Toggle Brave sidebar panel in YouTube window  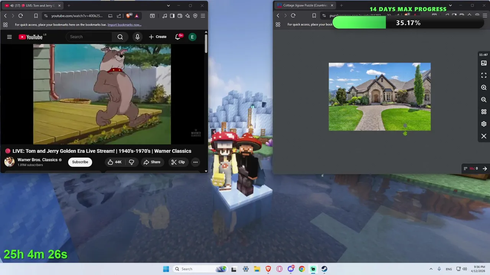click(172, 16)
